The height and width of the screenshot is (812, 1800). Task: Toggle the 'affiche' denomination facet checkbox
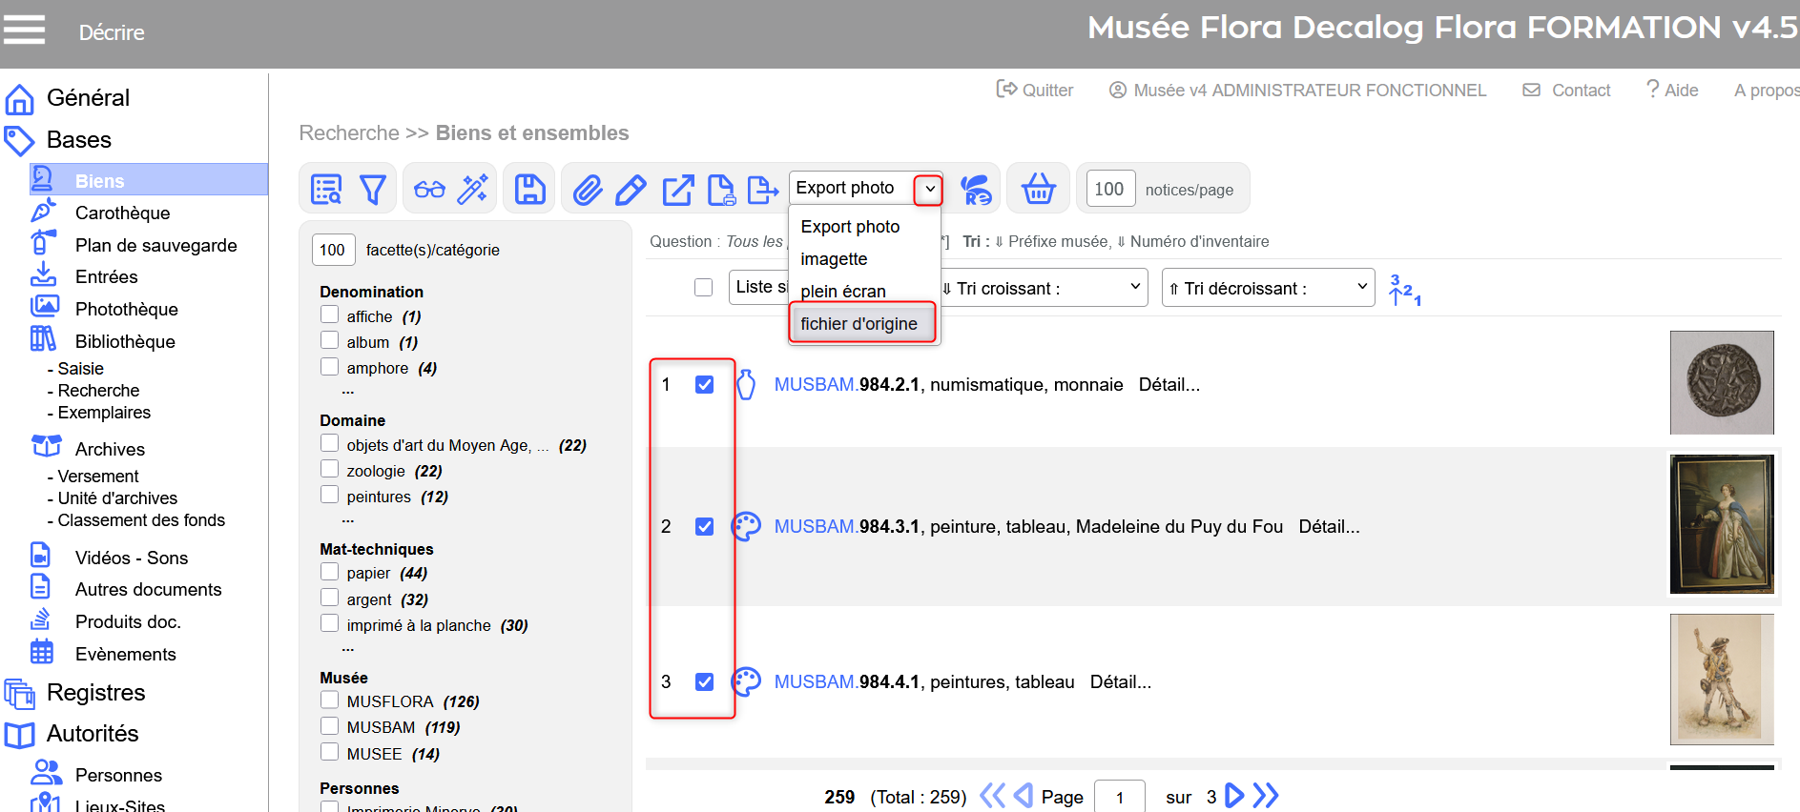point(330,315)
